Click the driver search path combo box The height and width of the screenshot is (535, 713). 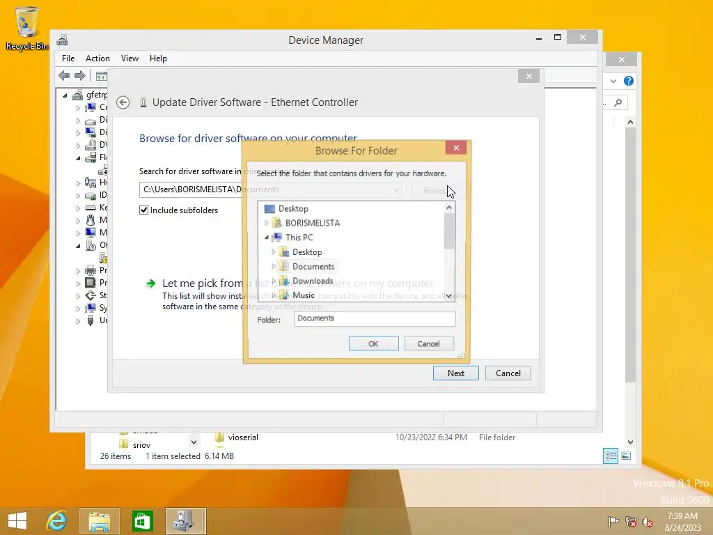[x=270, y=189]
